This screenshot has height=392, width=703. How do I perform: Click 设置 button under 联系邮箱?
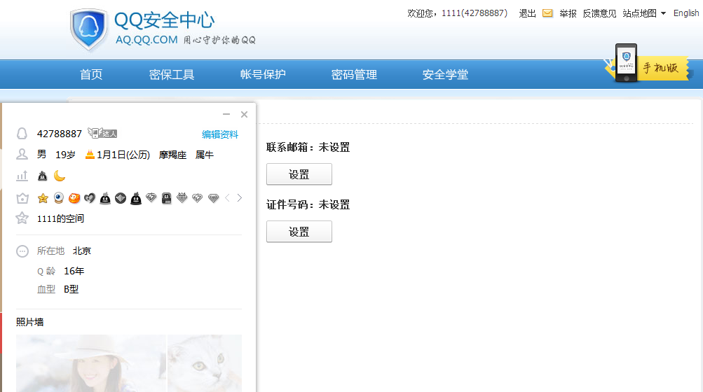[299, 174]
